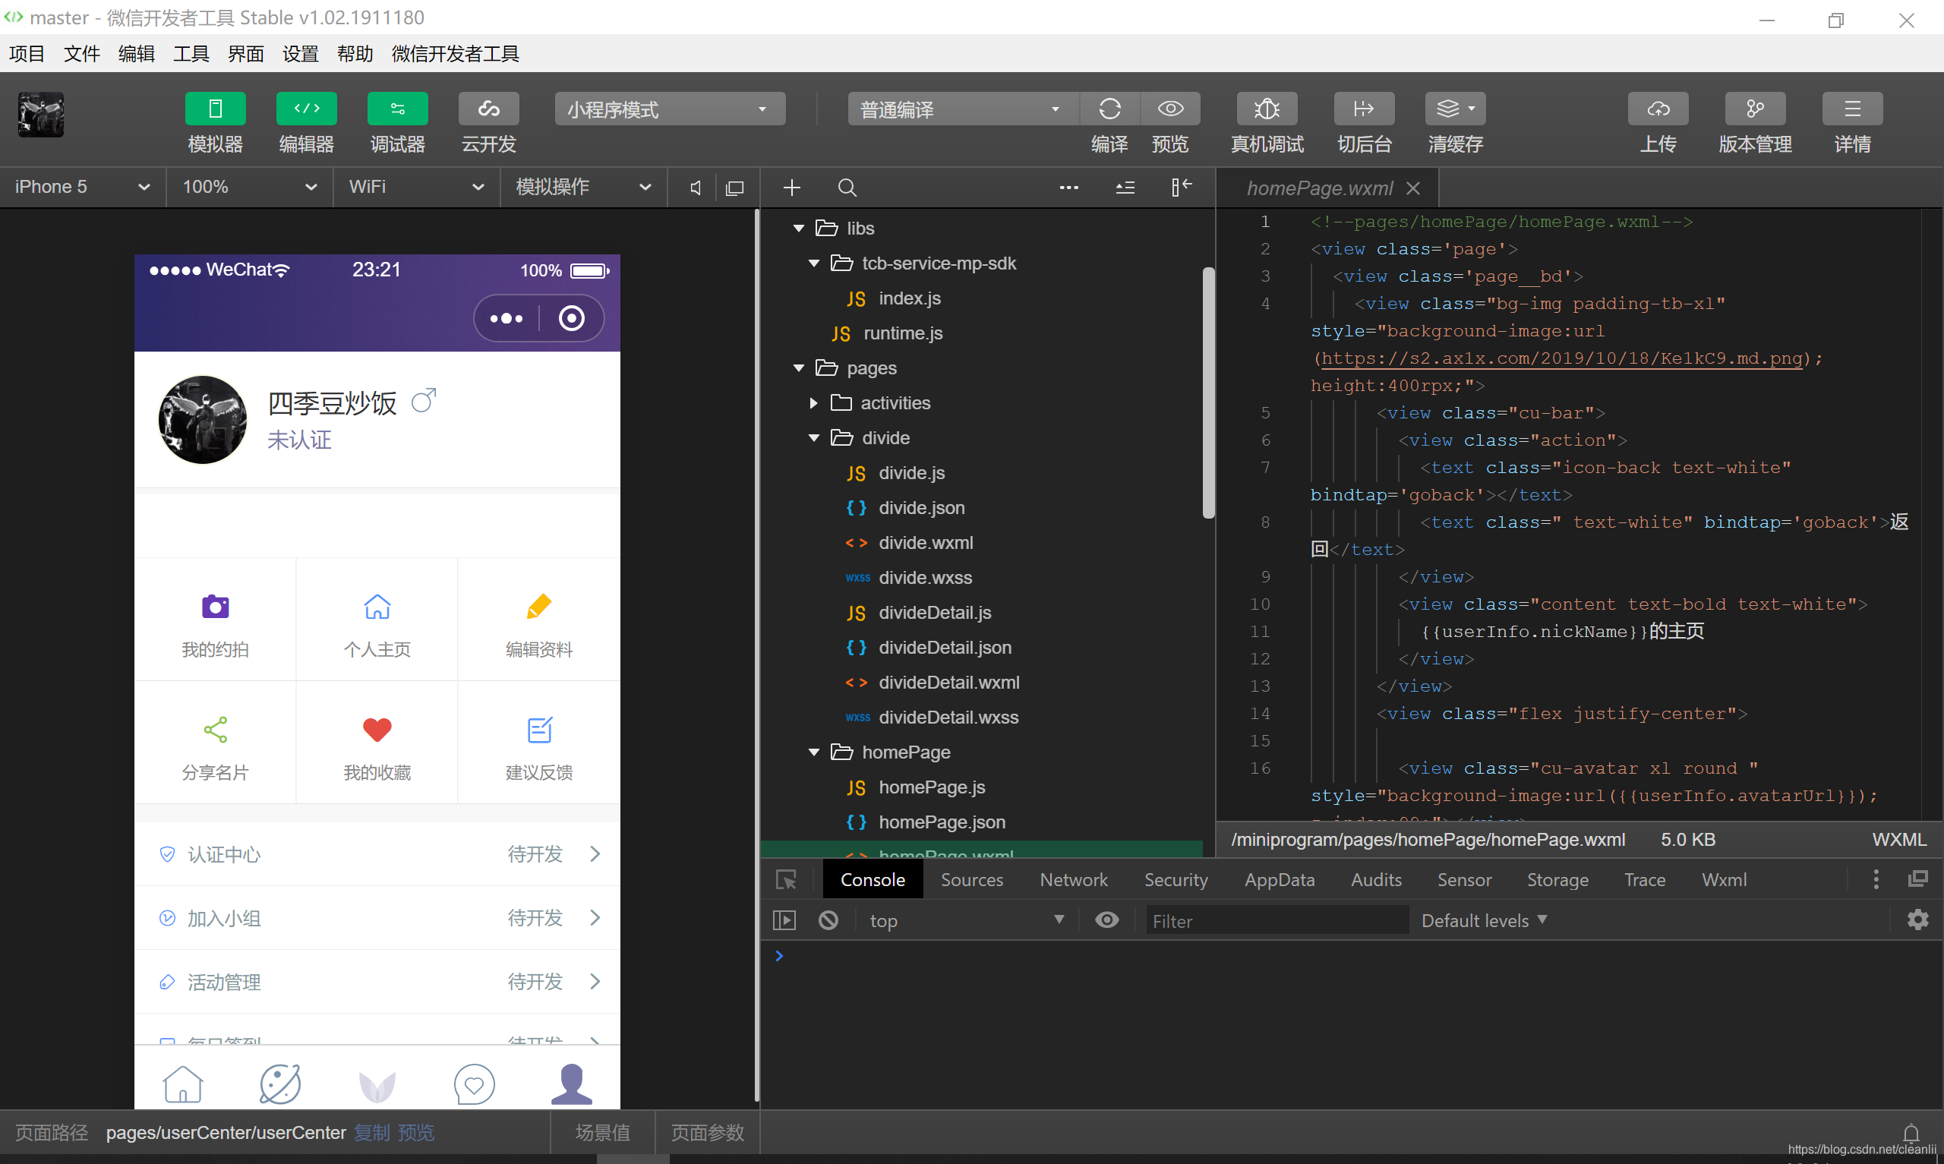The image size is (1944, 1164).
Task: Click the Upload (上传) cloud icon
Action: (x=1658, y=109)
